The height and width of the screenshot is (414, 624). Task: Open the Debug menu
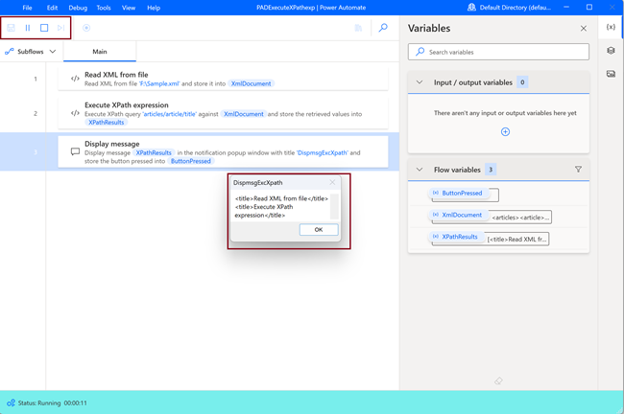coord(78,8)
